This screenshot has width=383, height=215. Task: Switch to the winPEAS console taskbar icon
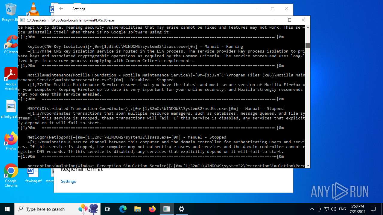coord(167,209)
